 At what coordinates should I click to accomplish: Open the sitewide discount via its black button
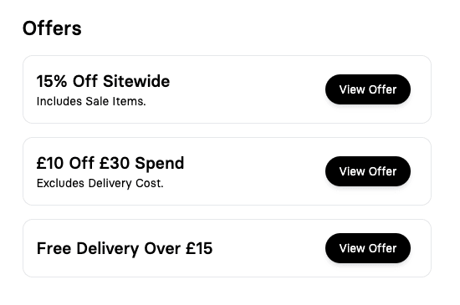tap(368, 89)
